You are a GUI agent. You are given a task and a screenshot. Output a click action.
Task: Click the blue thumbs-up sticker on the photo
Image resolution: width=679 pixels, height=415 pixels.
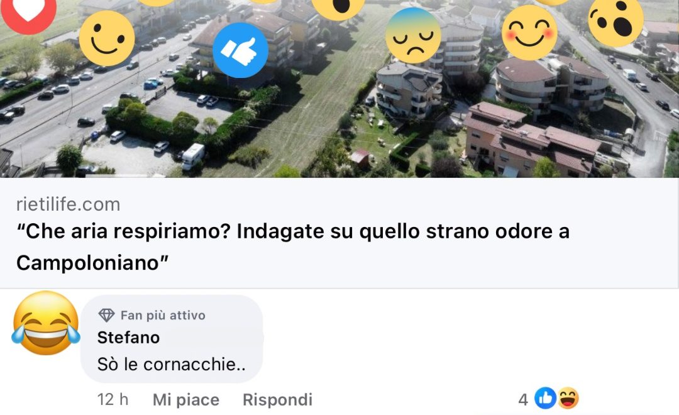240,50
